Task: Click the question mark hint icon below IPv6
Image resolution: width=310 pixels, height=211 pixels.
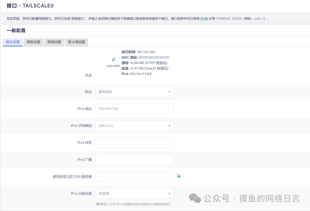Action: tap(98, 204)
